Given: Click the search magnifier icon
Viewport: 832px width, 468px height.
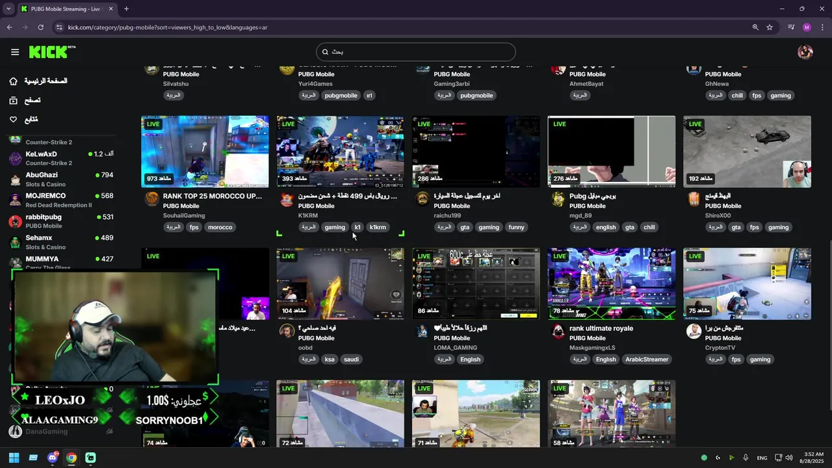Looking at the screenshot, I should 326,52.
